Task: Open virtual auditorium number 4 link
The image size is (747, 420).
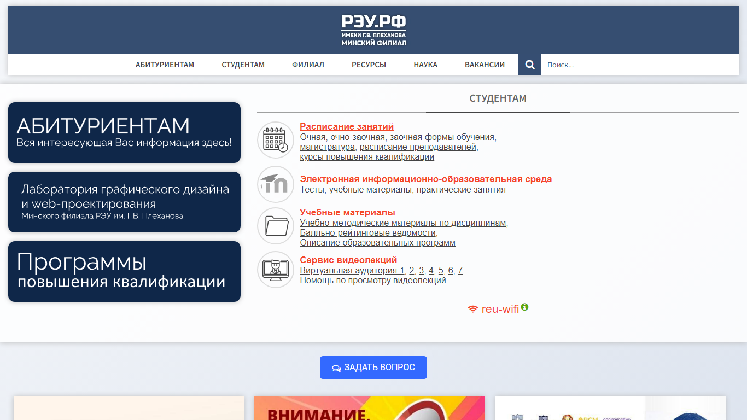Action: pos(431,271)
